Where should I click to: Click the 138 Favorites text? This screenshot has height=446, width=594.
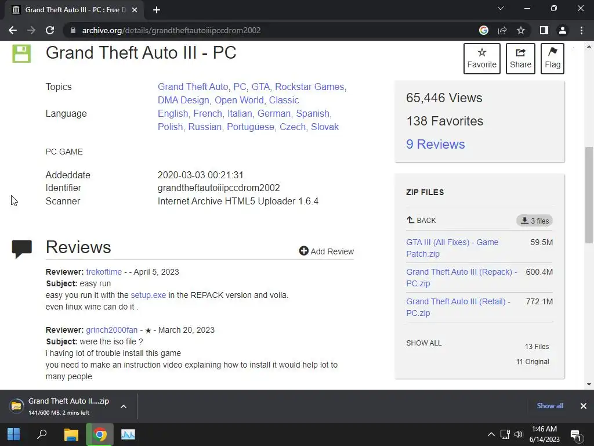point(445,121)
